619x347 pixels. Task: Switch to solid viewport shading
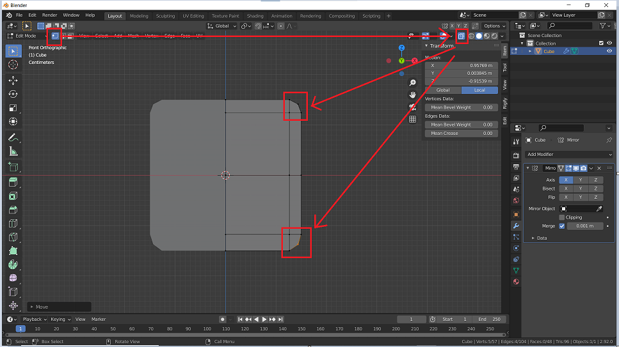click(x=479, y=36)
